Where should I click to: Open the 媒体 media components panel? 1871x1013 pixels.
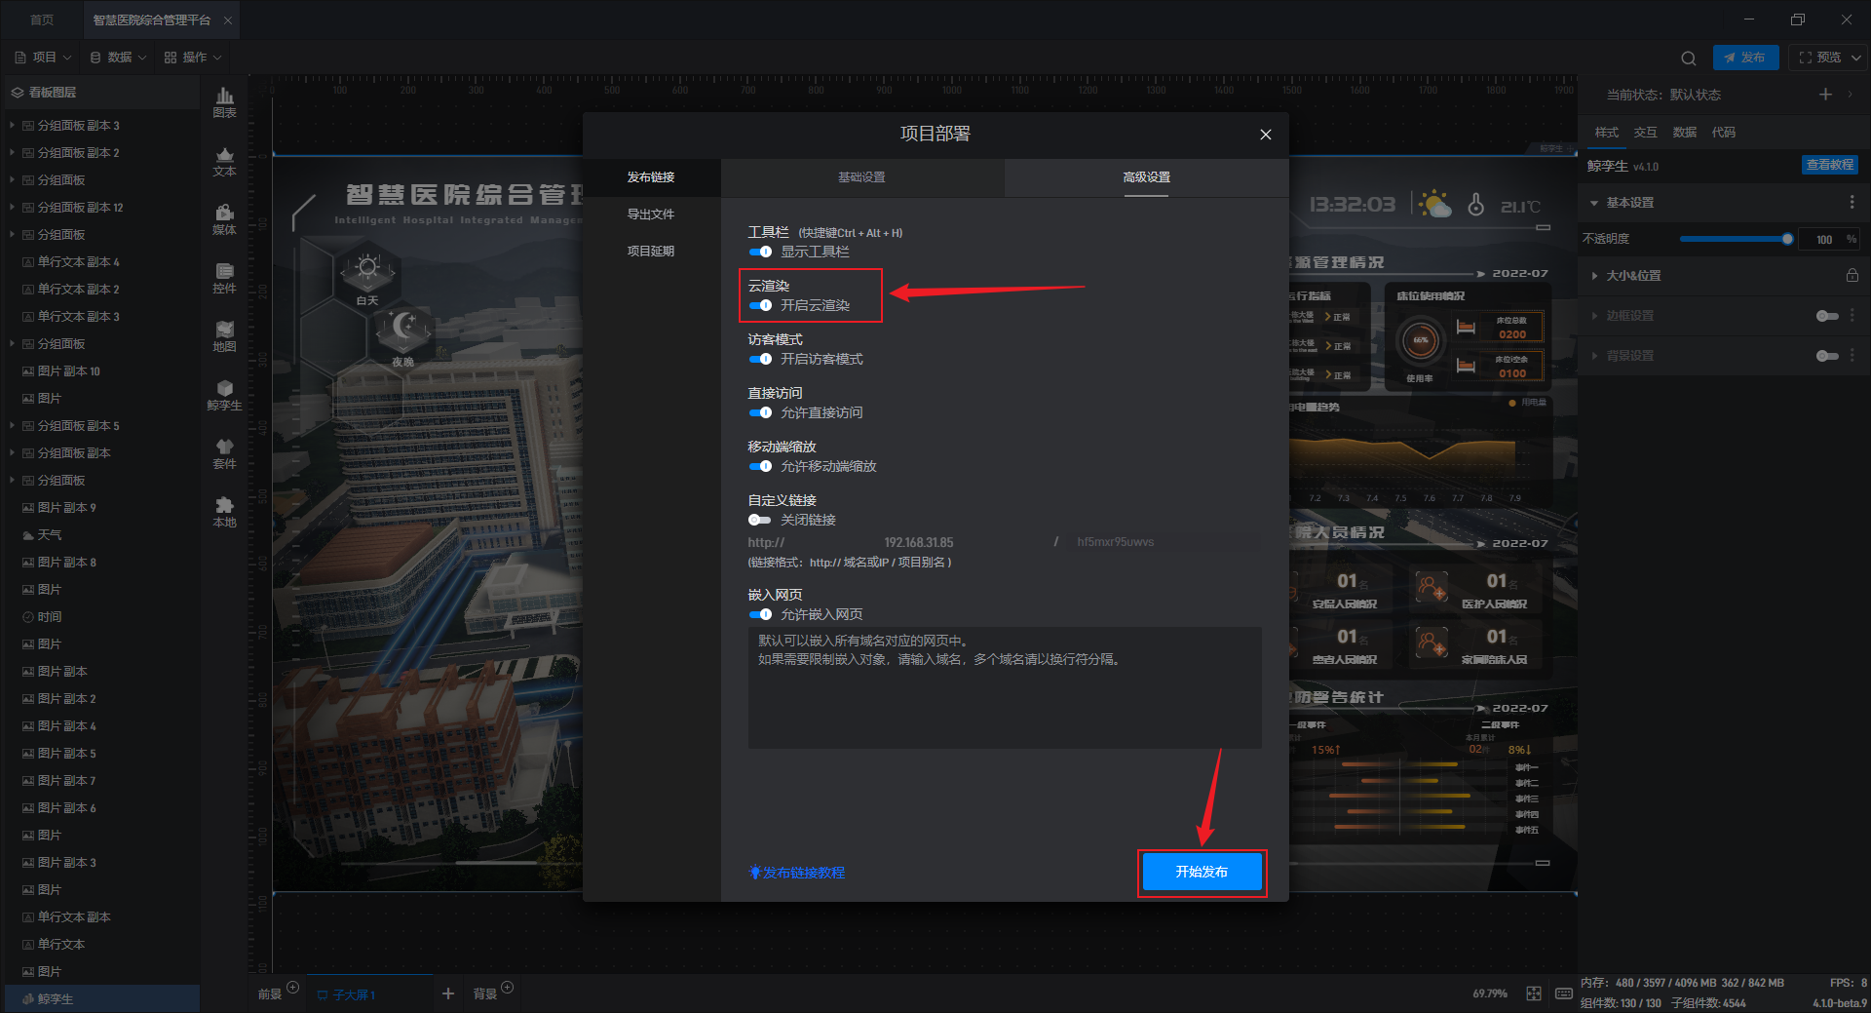tap(224, 219)
